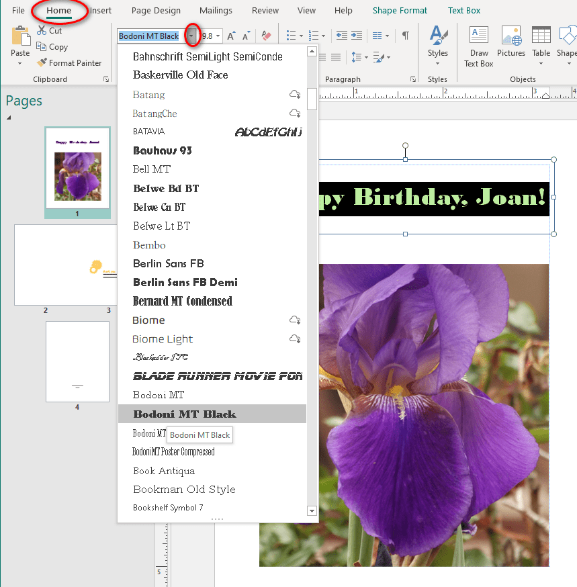Switch to the Page Design tab
This screenshot has width=577, height=587.
point(156,11)
